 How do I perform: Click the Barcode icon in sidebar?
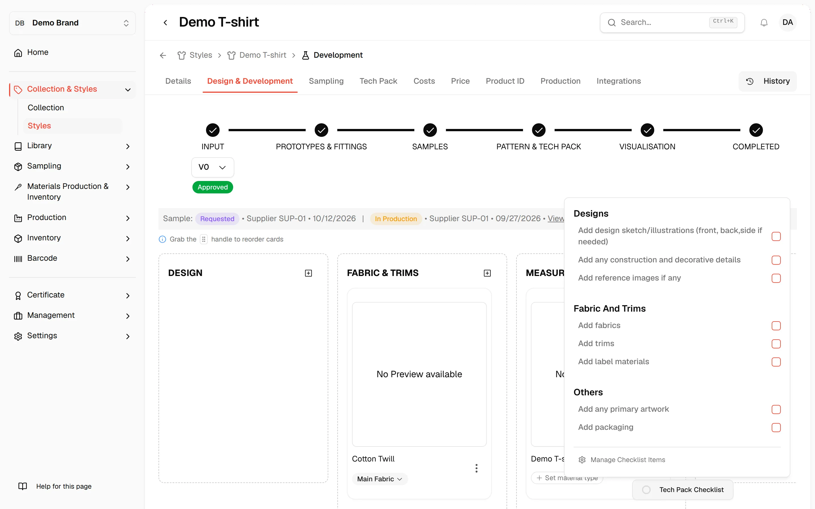point(18,258)
